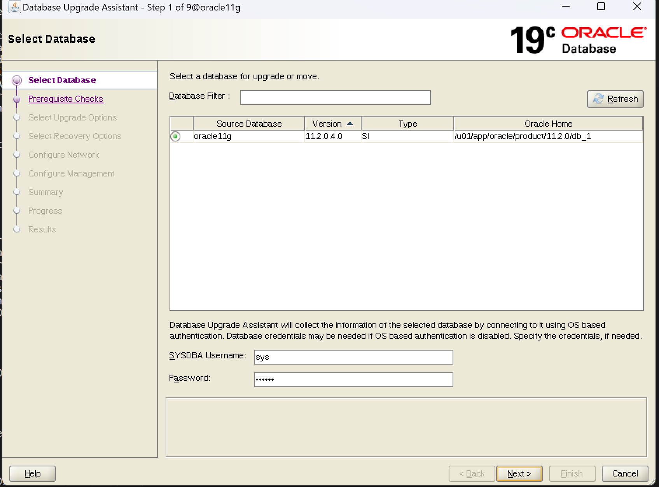659x487 pixels.
Task: Click the Prerequisite Checks step bullet icon
Action: (x=17, y=99)
